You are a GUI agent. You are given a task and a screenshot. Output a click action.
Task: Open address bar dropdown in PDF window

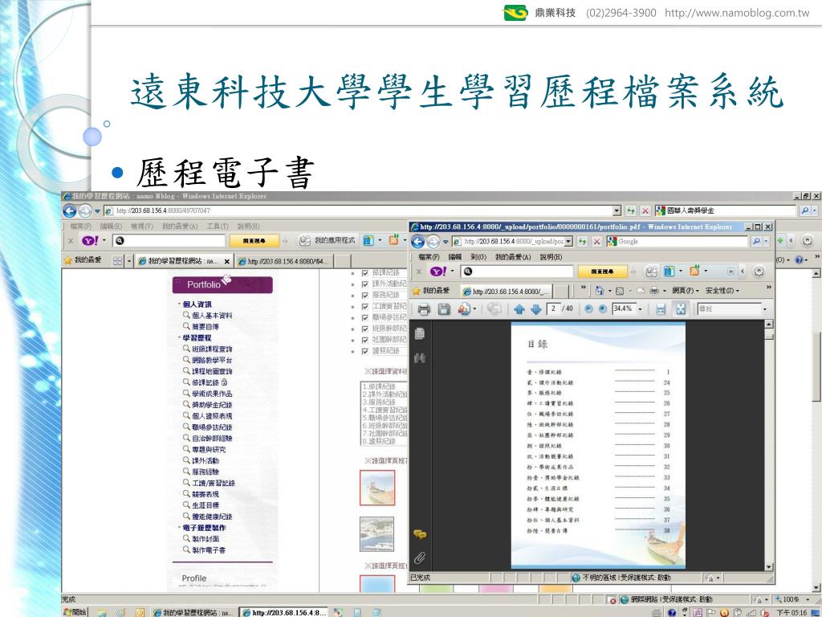coord(568,241)
